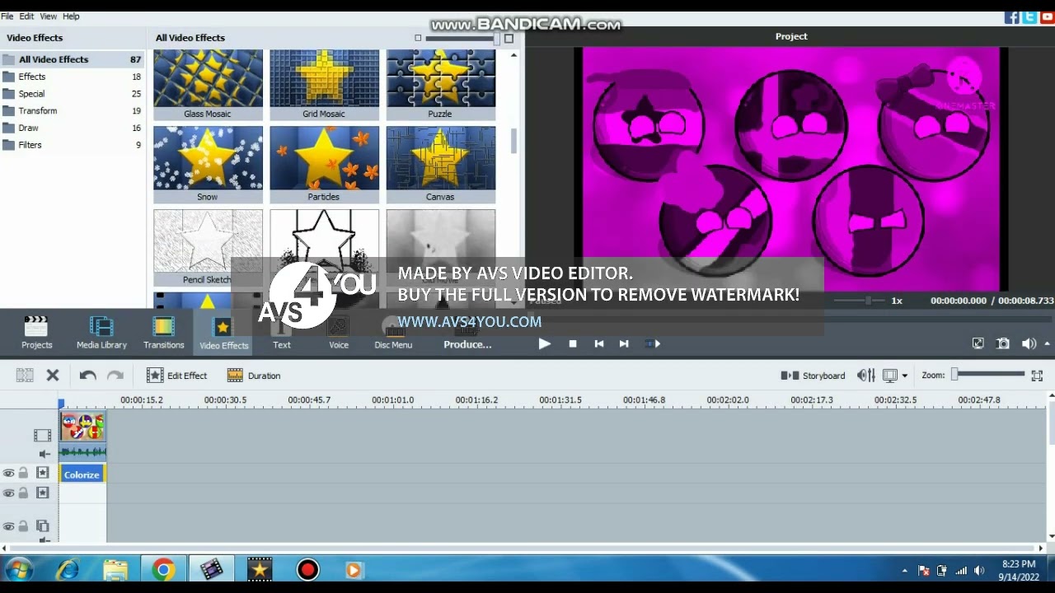Image resolution: width=1055 pixels, height=593 pixels.
Task: Choose the Glass Mosaic effect
Action: tap(208, 84)
